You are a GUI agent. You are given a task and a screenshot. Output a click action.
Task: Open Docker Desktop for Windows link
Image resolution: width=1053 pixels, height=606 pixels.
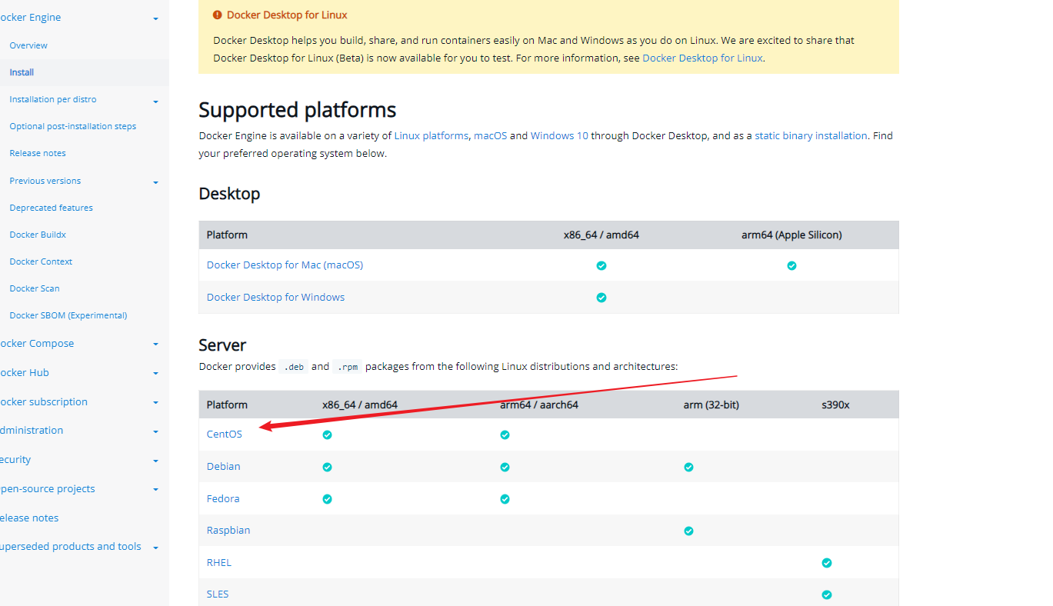coord(275,297)
